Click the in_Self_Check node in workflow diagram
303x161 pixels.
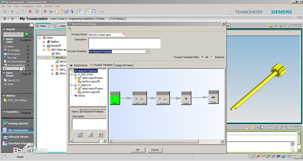click(x=139, y=98)
